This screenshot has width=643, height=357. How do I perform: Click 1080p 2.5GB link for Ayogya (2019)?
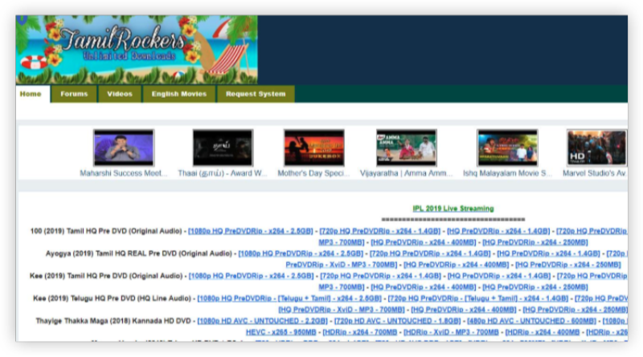301,254
